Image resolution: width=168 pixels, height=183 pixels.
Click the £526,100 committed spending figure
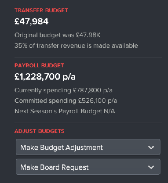(92, 101)
